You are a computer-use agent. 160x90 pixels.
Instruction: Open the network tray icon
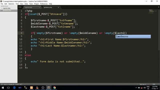coord(142,88)
